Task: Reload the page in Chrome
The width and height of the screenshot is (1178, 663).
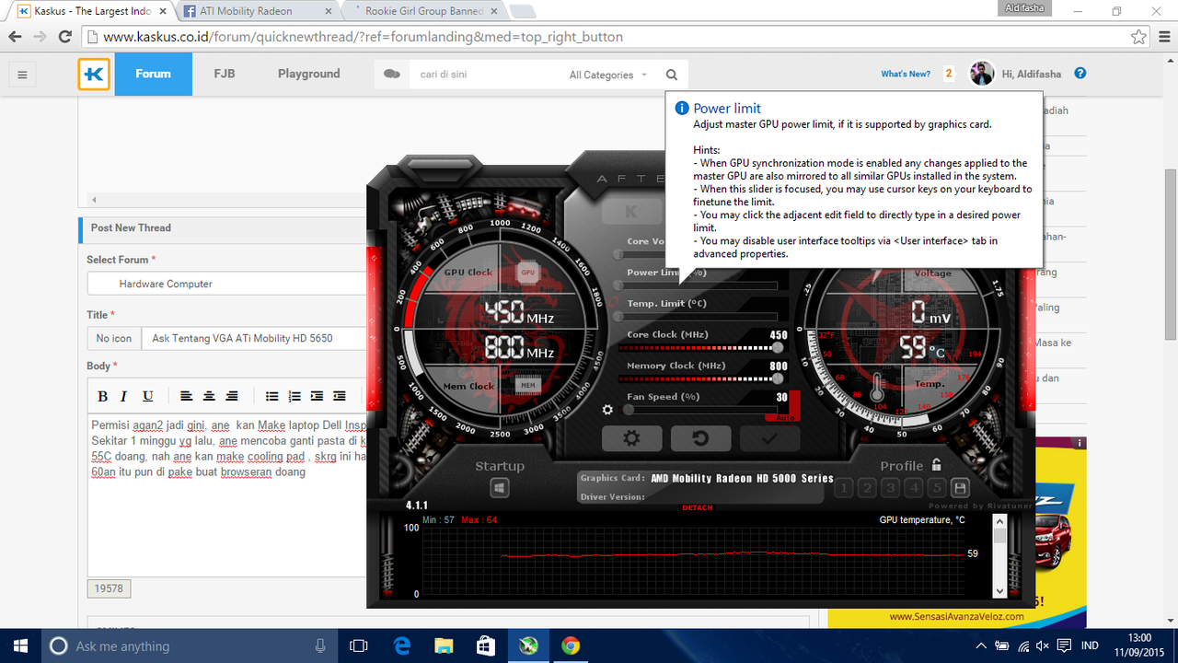Action: [65, 37]
